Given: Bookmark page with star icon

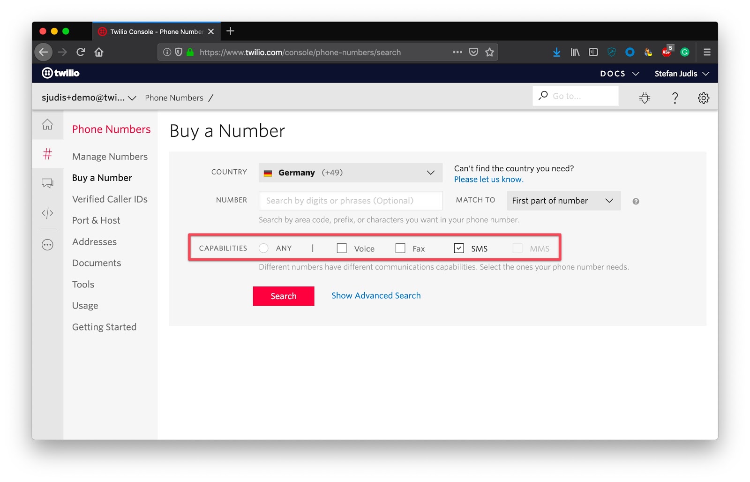Looking at the screenshot, I should pos(490,52).
